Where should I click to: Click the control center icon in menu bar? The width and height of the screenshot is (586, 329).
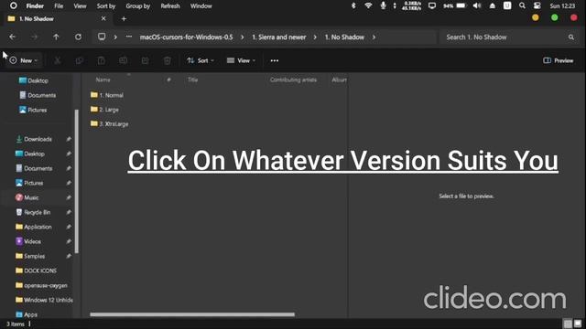tap(537, 5)
